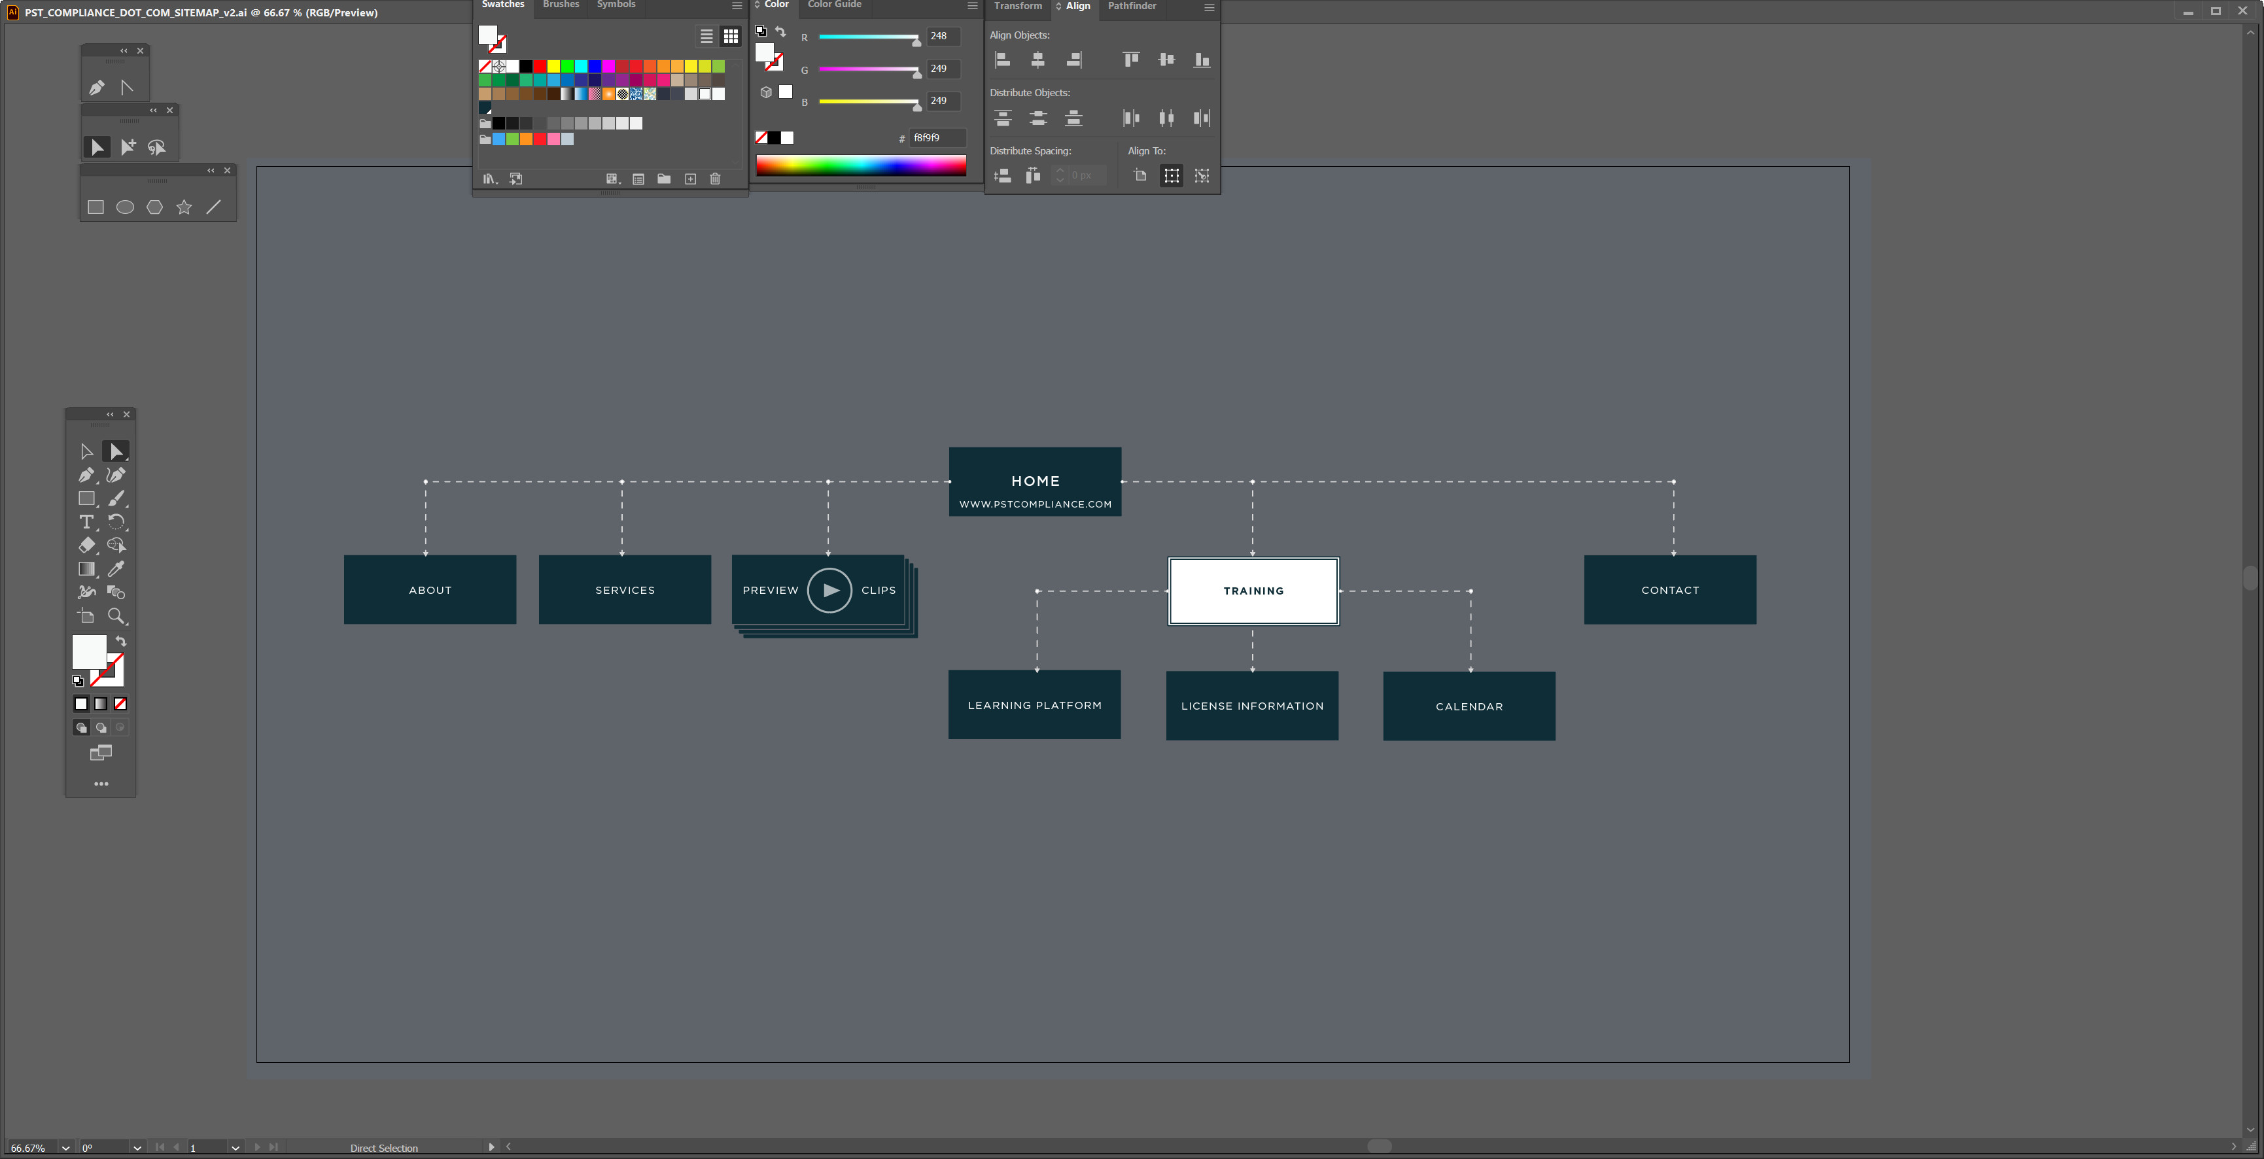This screenshot has width=2264, height=1159.
Task: Click Horizontal Align Left icon
Action: click(x=1002, y=60)
